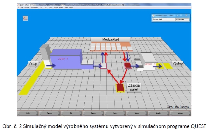Viewport: 210px width, 130px height.
Task: Click the QUEST title bar application icon
Action: pos(18,5)
